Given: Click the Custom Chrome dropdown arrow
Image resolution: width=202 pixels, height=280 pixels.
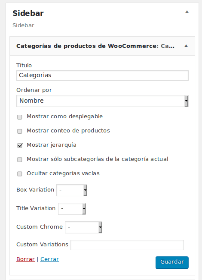Looking at the screenshot, I should pyautogui.click(x=101, y=227).
